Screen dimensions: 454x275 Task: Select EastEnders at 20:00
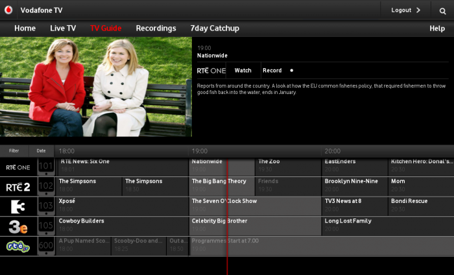click(355, 167)
